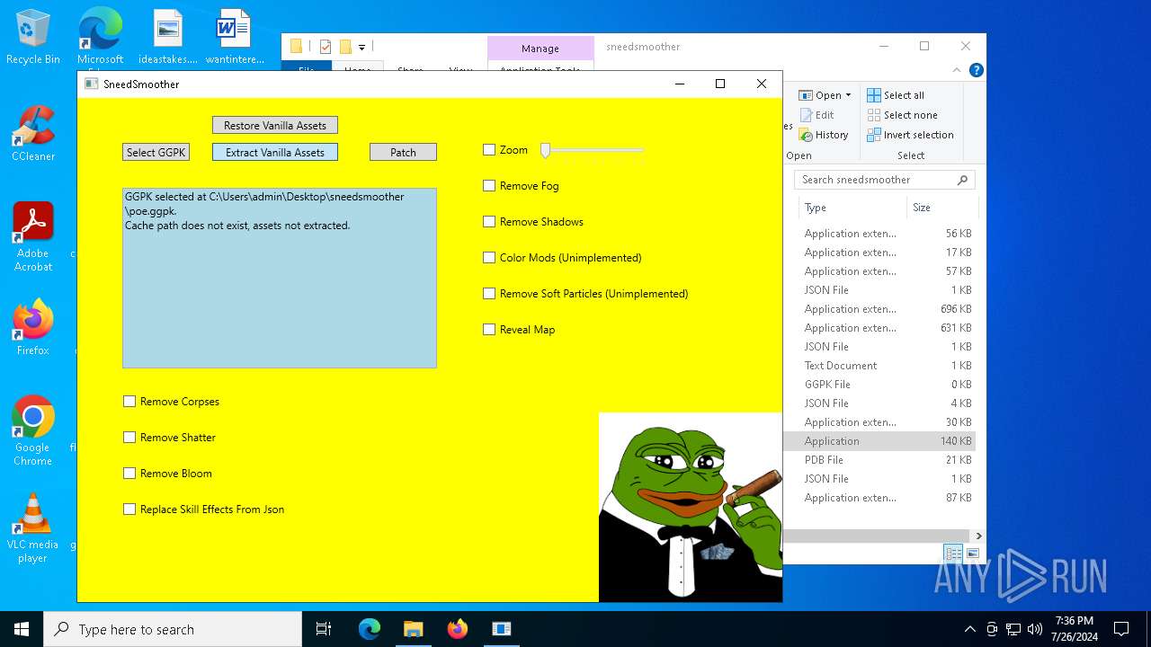
Task: Enable the Reveal Map checkbox
Action: (x=489, y=330)
